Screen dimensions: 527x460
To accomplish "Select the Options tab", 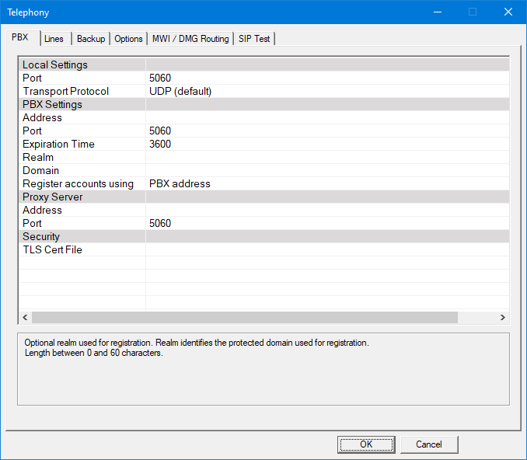I will pyautogui.click(x=129, y=39).
